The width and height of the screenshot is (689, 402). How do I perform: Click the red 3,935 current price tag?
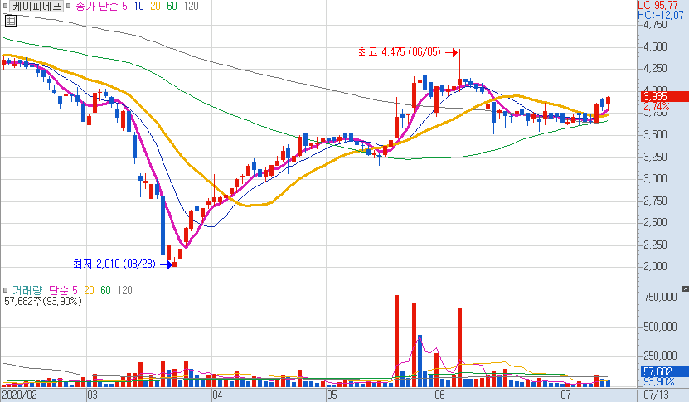pos(663,97)
